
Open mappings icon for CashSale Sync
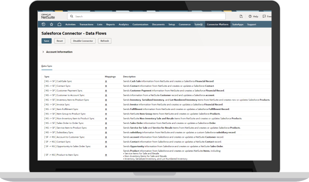tap(106, 81)
